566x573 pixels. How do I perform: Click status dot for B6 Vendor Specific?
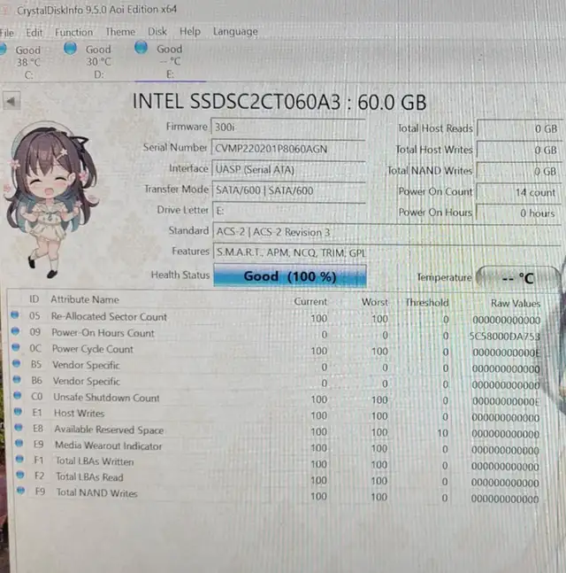[x=17, y=379]
